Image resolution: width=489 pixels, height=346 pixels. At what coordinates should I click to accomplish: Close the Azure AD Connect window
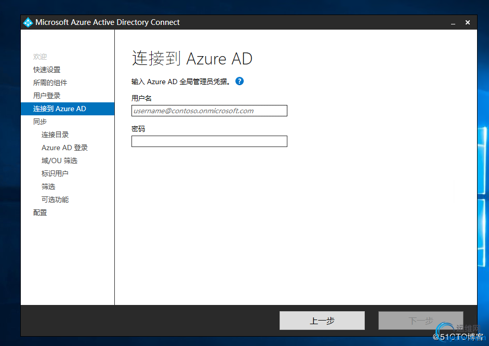click(x=468, y=22)
